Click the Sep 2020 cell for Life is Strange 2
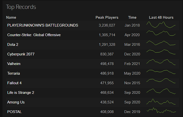The height and width of the screenshot is (117, 183). [x=132, y=93]
